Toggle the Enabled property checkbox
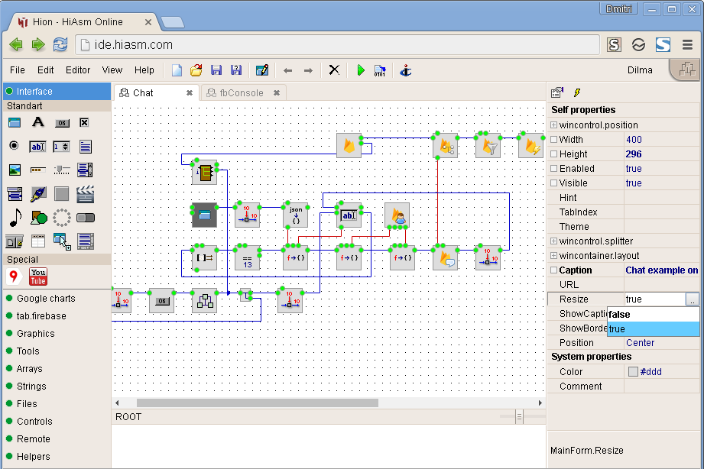The image size is (704, 469). [554, 169]
